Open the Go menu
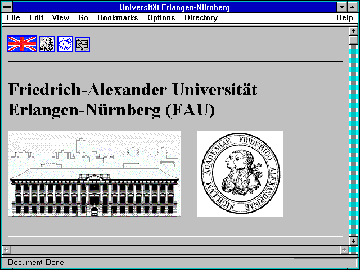Viewport: 360px width, 270px height. (83, 18)
